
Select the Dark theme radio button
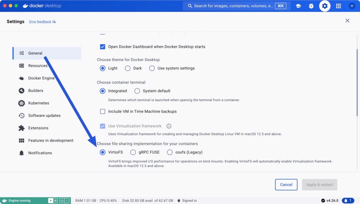pos(128,68)
